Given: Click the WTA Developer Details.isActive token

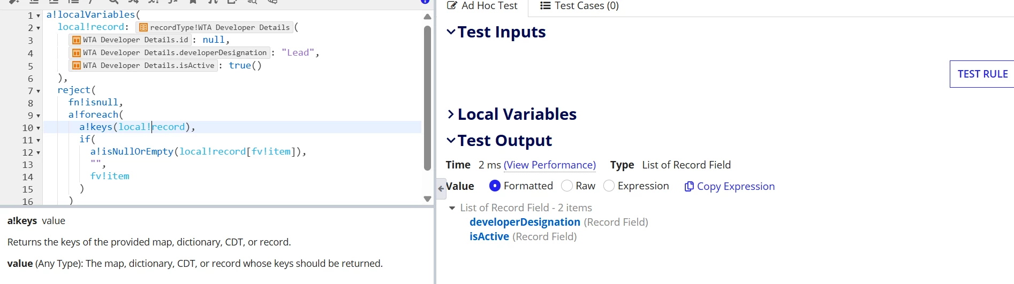Looking at the screenshot, I should (x=143, y=66).
